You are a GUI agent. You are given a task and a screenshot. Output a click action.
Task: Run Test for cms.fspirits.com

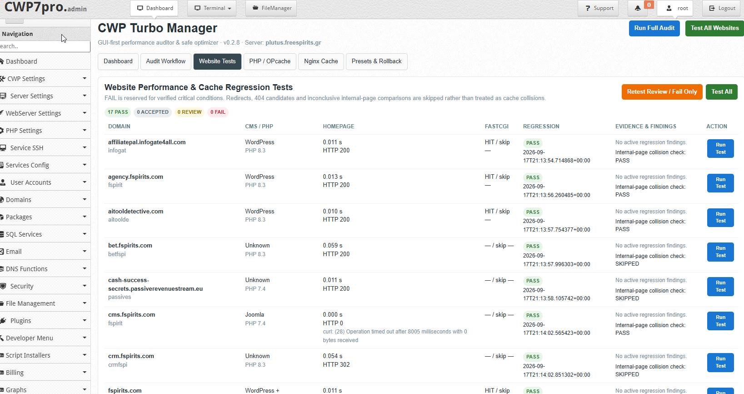click(x=720, y=321)
